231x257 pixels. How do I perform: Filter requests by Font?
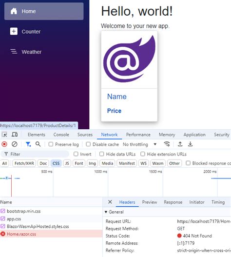[79, 163]
